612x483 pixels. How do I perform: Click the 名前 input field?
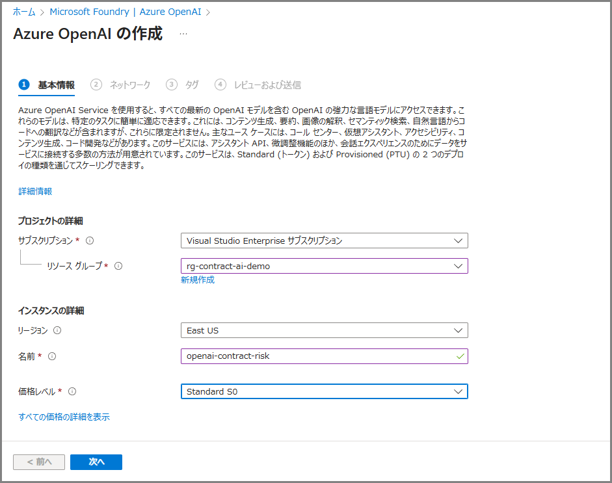319,356
